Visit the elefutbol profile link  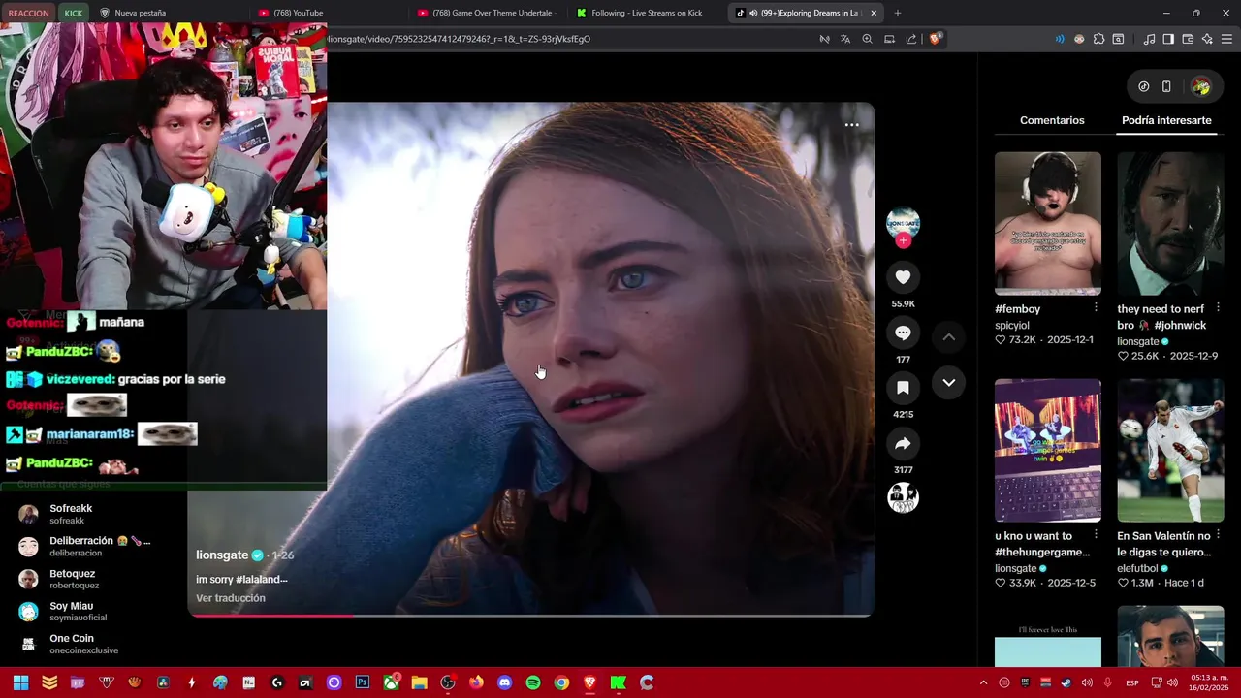(1137, 569)
